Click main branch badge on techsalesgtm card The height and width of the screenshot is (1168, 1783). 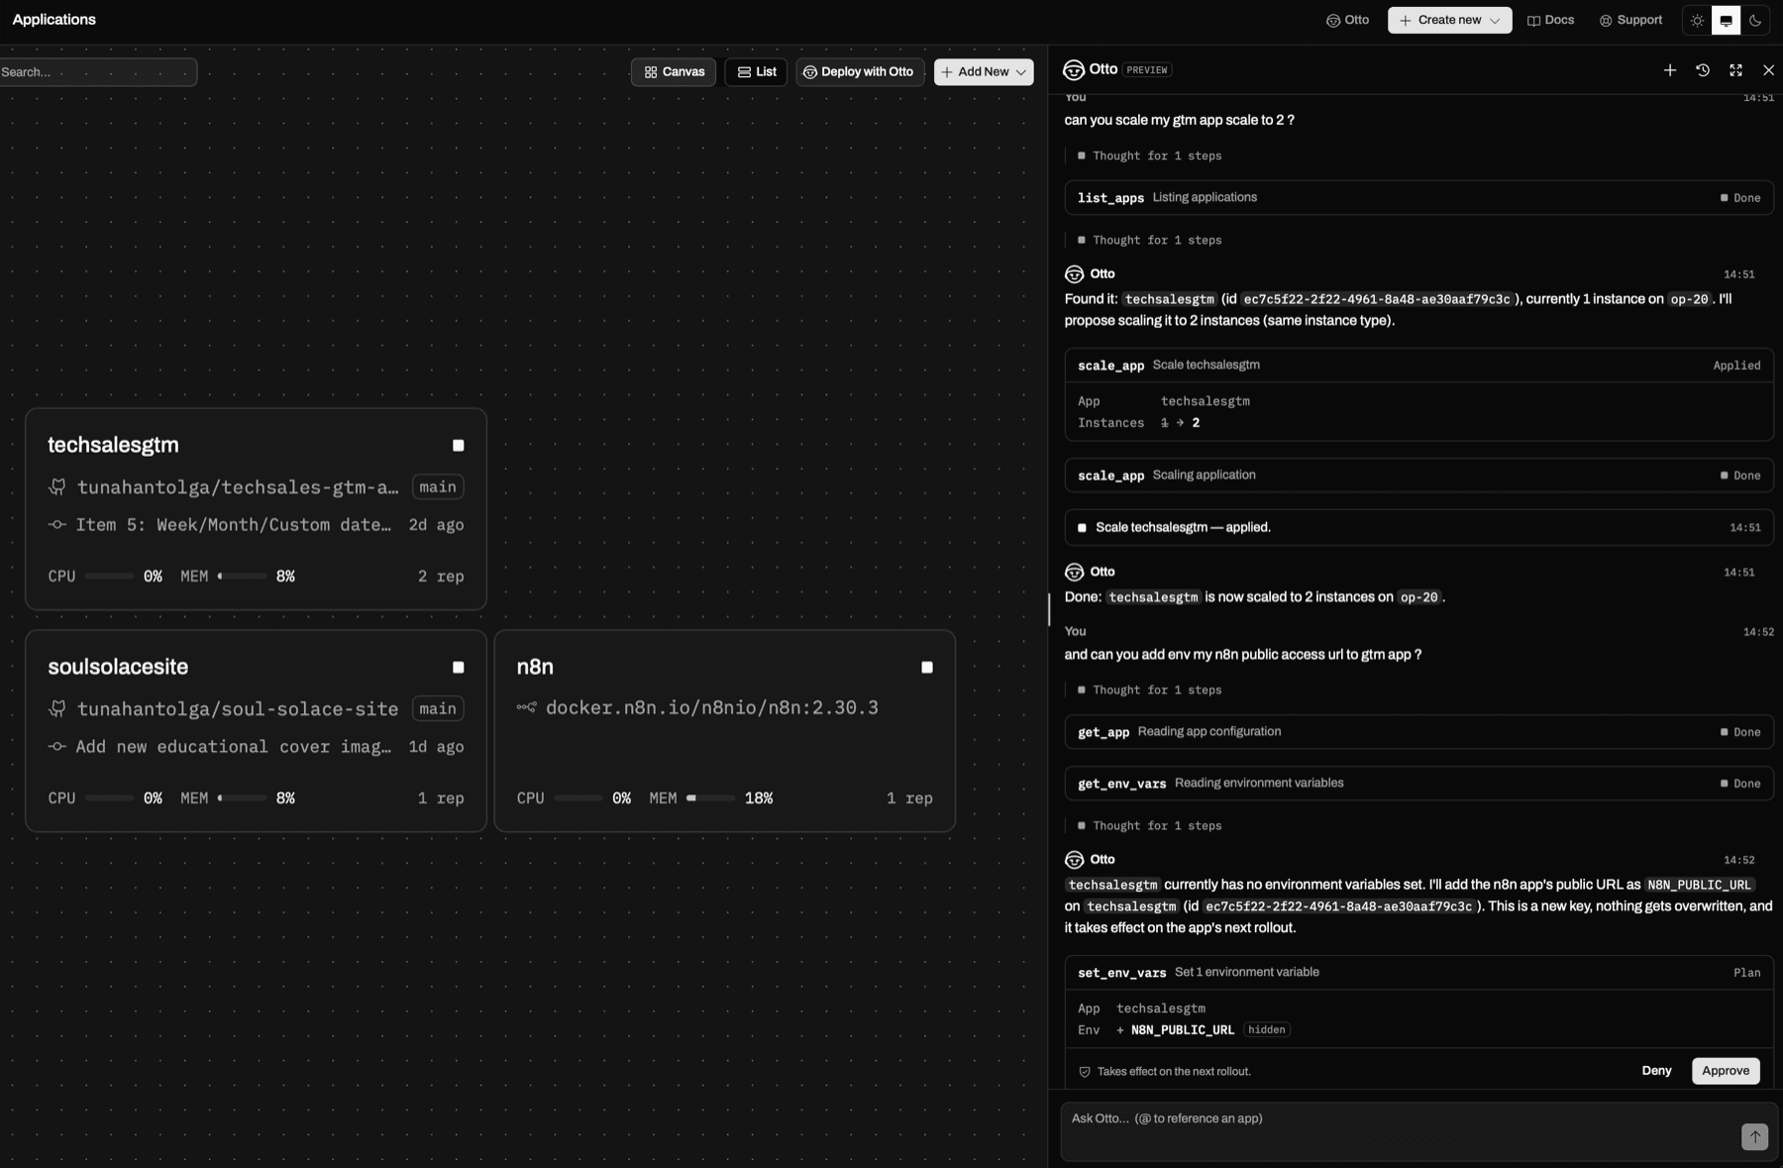coord(438,487)
